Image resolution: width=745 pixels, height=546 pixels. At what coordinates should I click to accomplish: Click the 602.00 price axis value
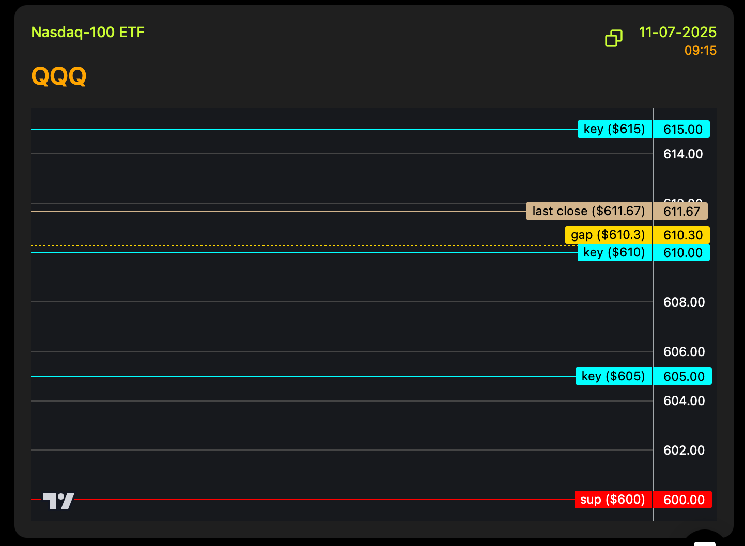tap(684, 450)
